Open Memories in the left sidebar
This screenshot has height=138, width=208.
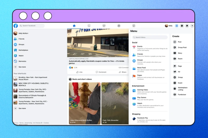[x=20, y=61]
